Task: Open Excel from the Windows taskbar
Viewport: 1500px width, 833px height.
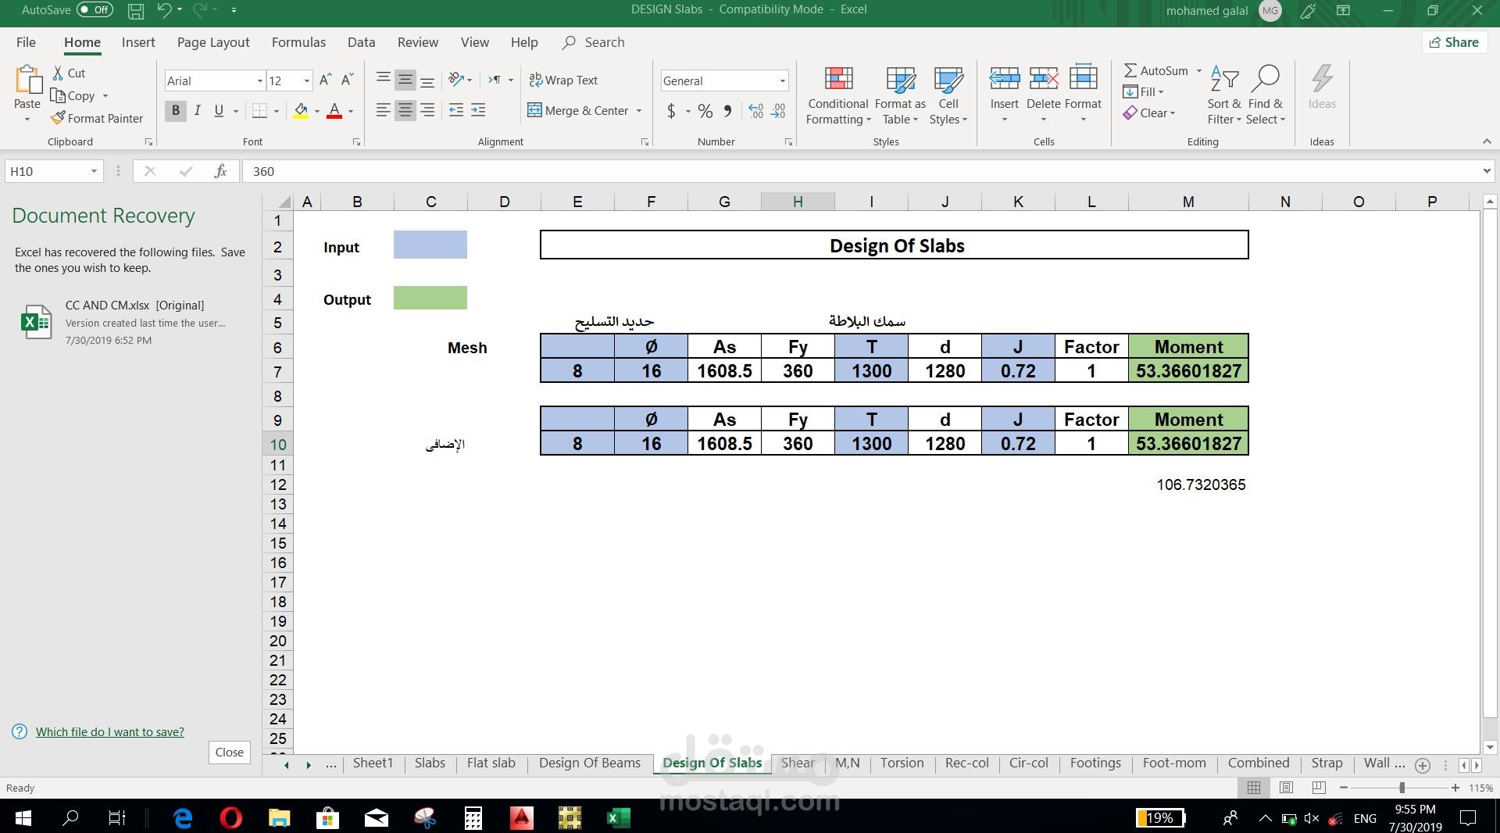Action: coord(618,818)
